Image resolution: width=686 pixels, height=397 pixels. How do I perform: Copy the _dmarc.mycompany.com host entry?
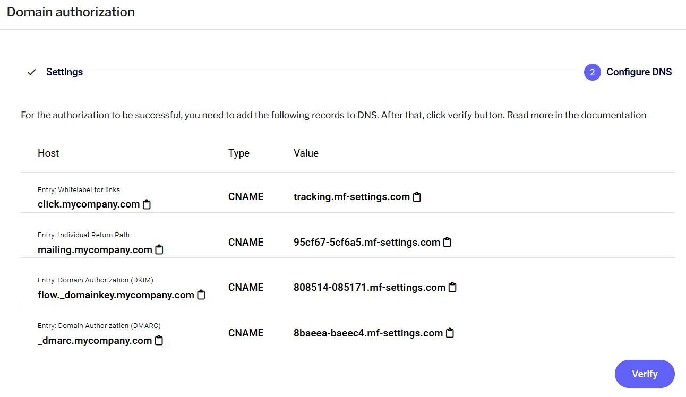click(x=159, y=340)
